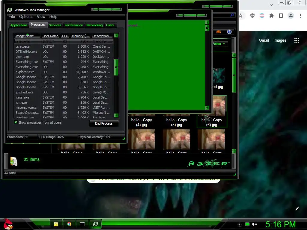Viewport: 307px width, 230px height.
Task: Open the File menu in Task Manager
Action: [12, 17]
